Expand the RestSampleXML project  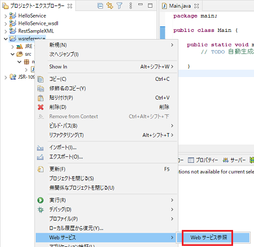click(6, 31)
